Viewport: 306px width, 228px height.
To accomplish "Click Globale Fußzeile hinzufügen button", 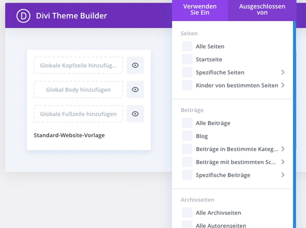I will click(x=78, y=114).
